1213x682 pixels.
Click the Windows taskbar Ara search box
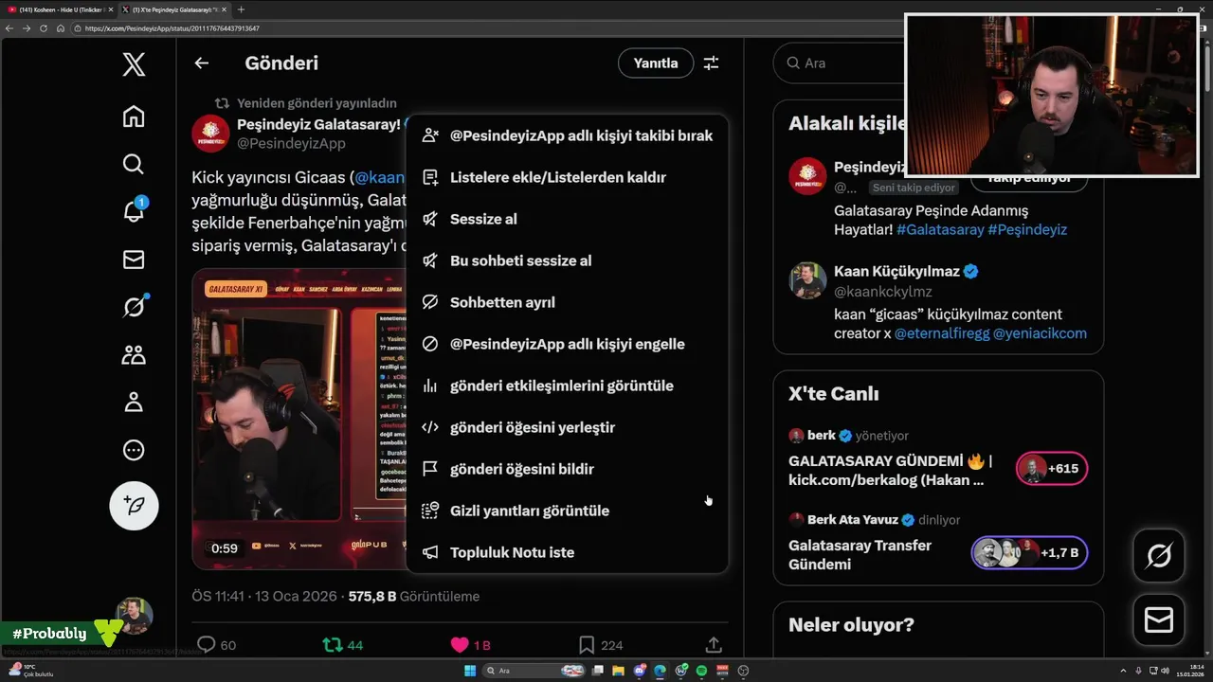[x=535, y=671]
